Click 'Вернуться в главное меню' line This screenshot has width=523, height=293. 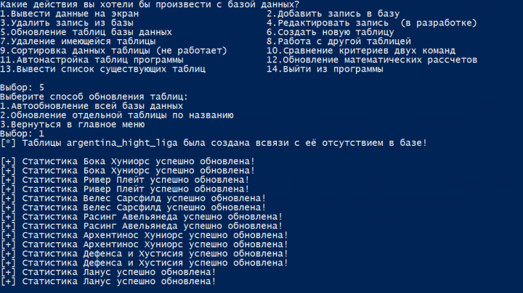tap(73, 125)
